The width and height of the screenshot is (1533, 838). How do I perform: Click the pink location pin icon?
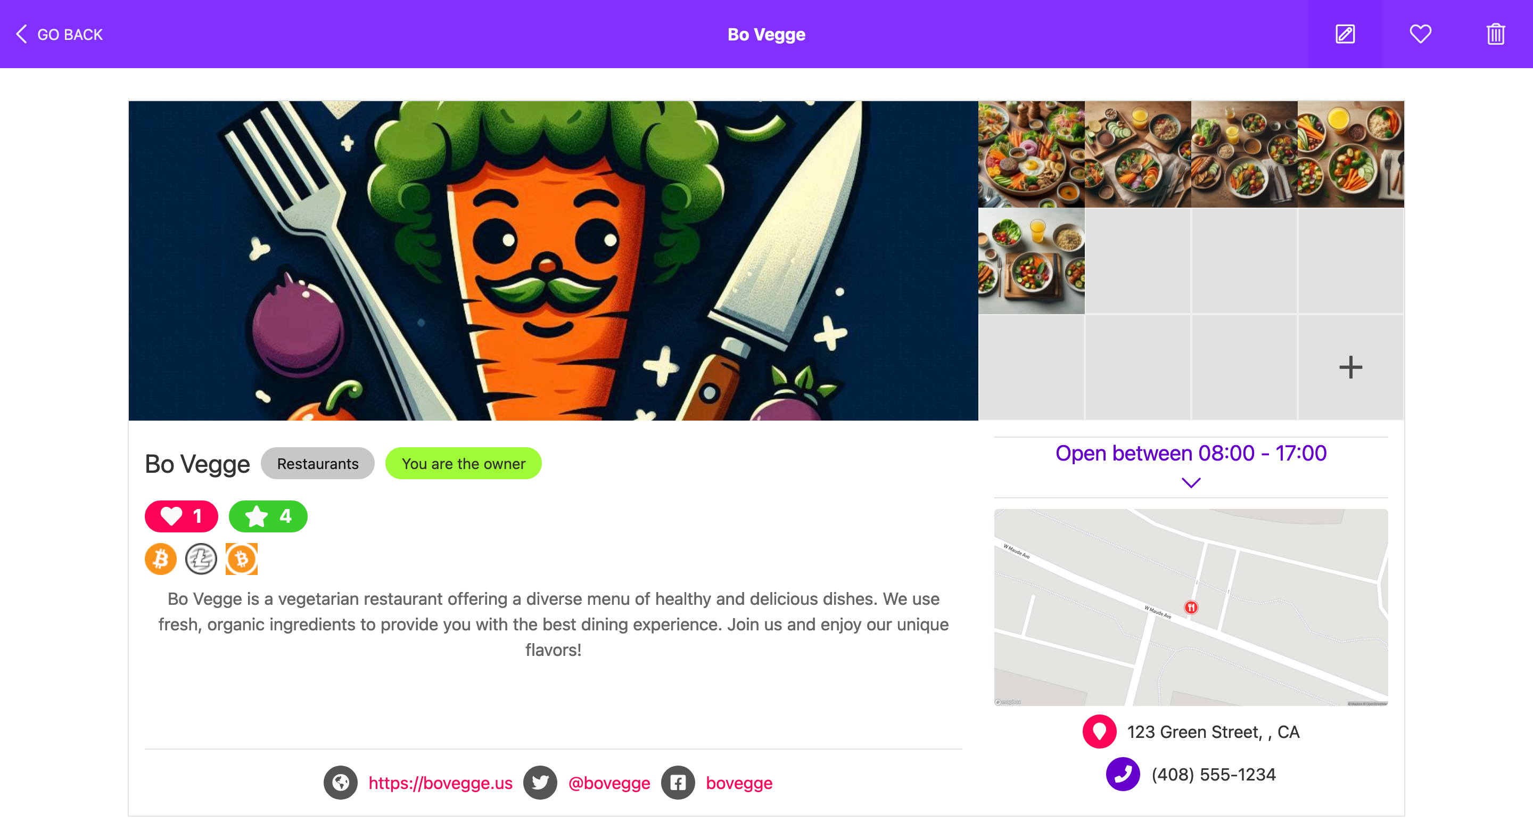(x=1099, y=731)
